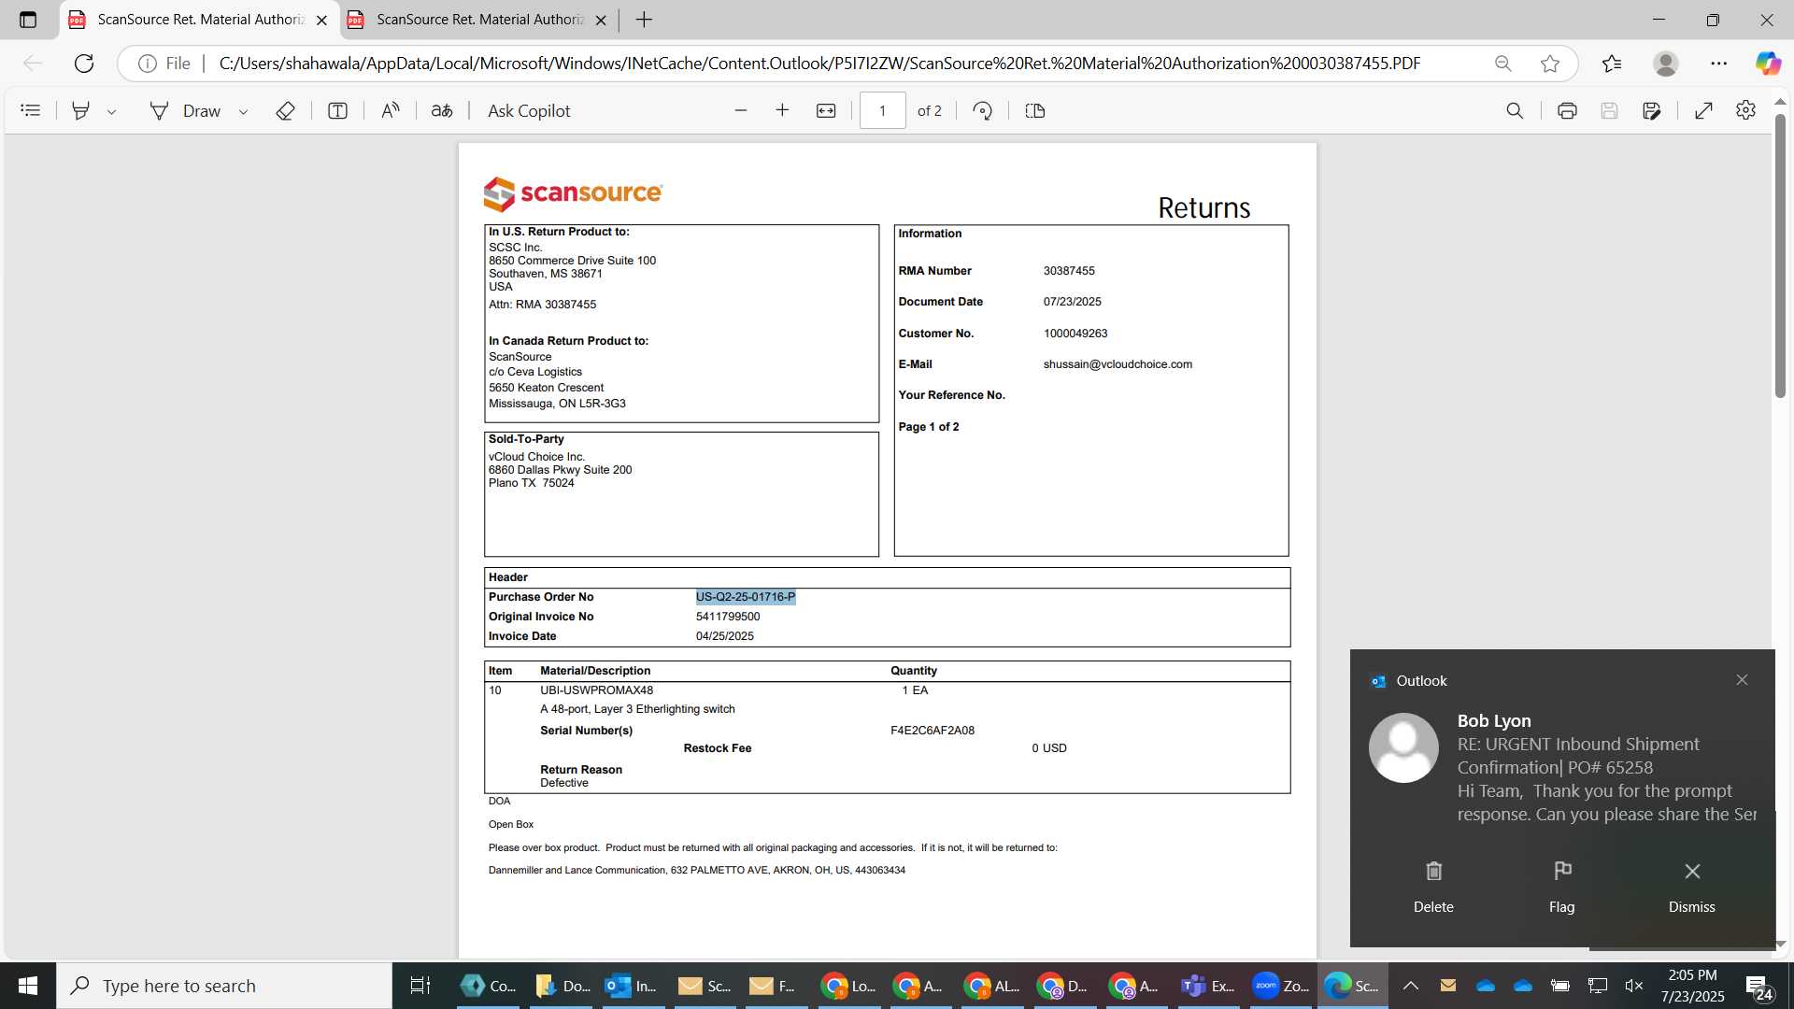Screen dimensions: 1794x1009
Task: Open a new browser tab
Action: pos(645,20)
